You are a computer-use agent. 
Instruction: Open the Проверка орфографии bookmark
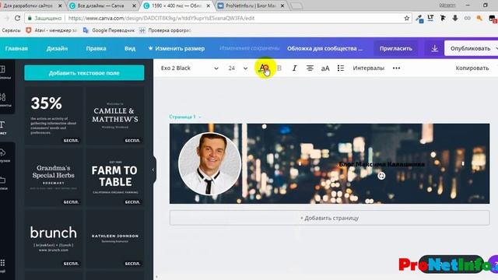pyautogui.click(x=165, y=30)
